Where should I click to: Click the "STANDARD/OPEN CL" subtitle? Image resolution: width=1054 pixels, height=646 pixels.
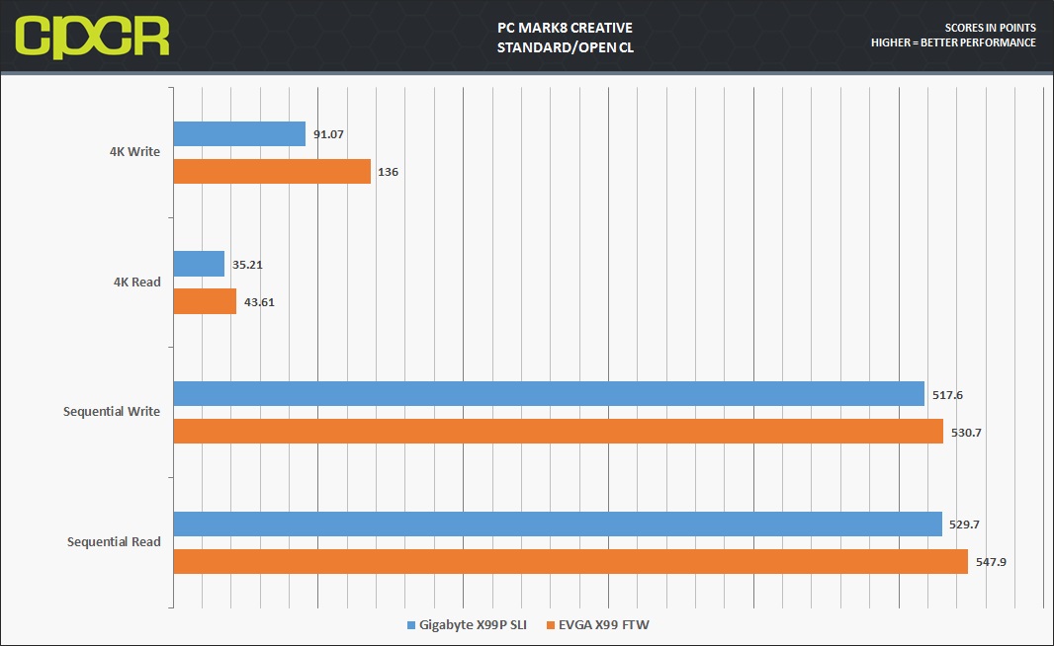pyautogui.click(x=566, y=47)
